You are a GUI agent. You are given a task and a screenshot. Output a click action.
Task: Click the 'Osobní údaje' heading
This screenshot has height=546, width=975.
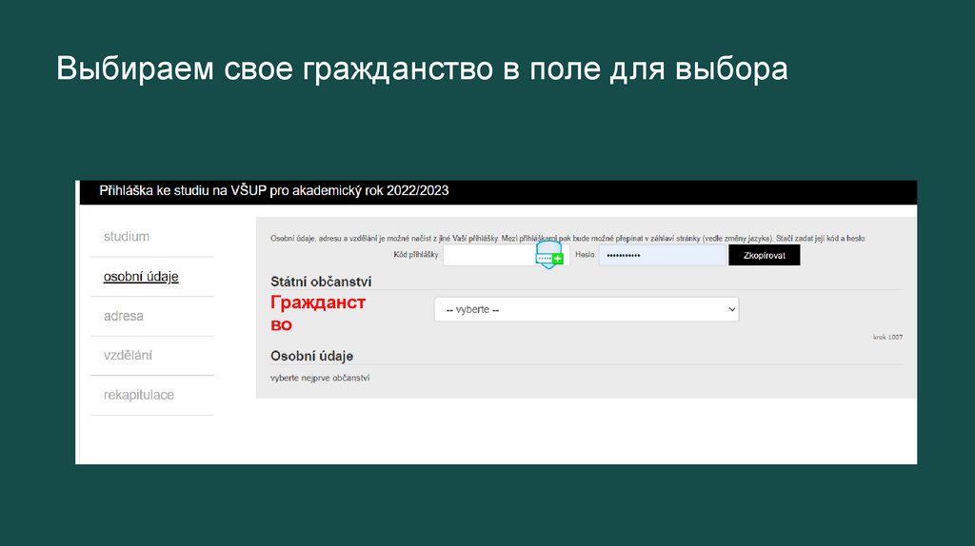(311, 356)
